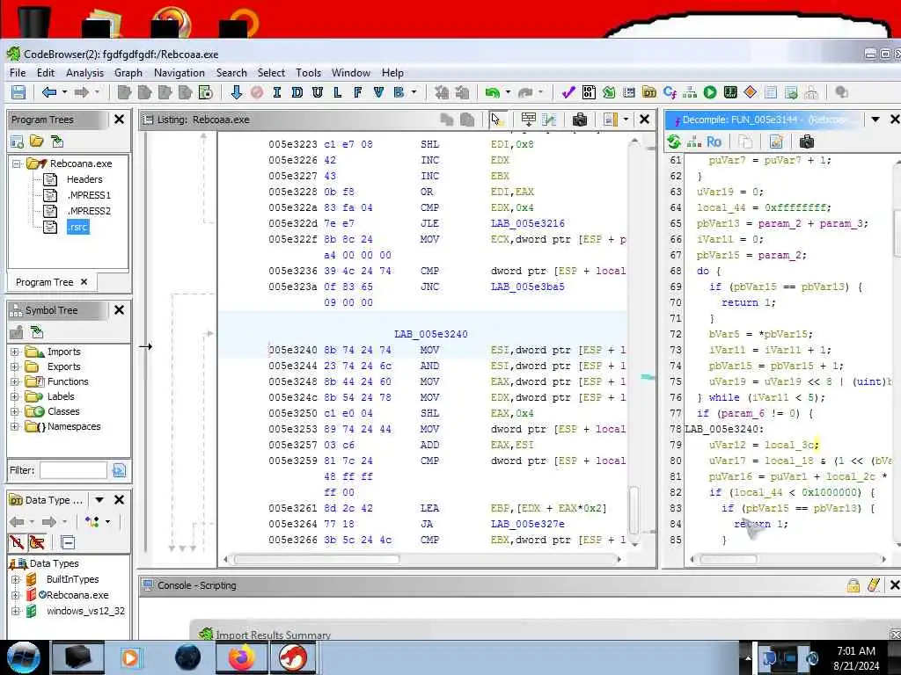Click the orange diamond toolbar icon
901x675 pixels.
pyautogui.click(x=751, y=91)
